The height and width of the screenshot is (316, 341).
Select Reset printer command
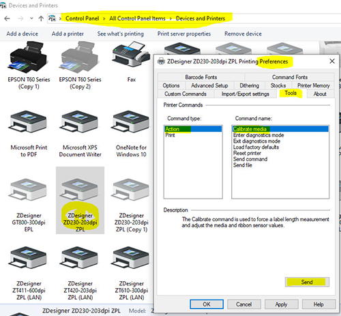(x=280, y=153)
